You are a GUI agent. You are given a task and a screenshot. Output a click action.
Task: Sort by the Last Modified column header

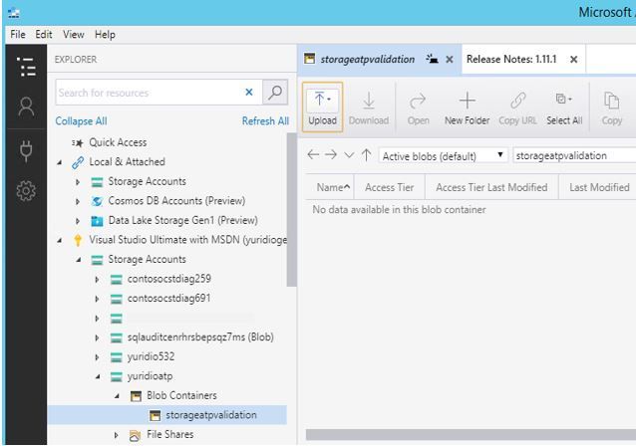pyautogui.click(x=599, y=187)
